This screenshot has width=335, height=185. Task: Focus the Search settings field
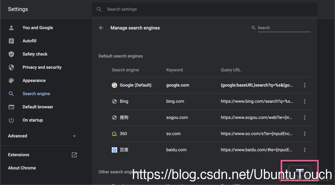point(209,9)
